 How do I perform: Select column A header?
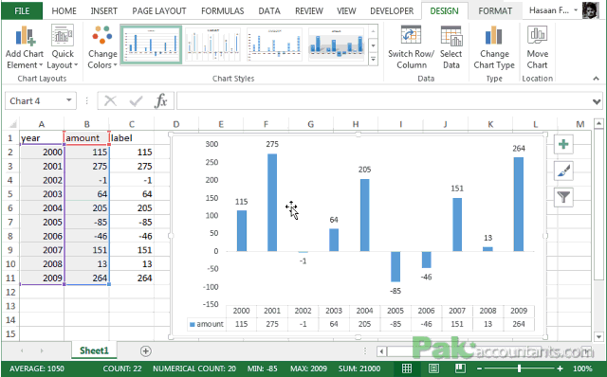(x=42, y=124)
